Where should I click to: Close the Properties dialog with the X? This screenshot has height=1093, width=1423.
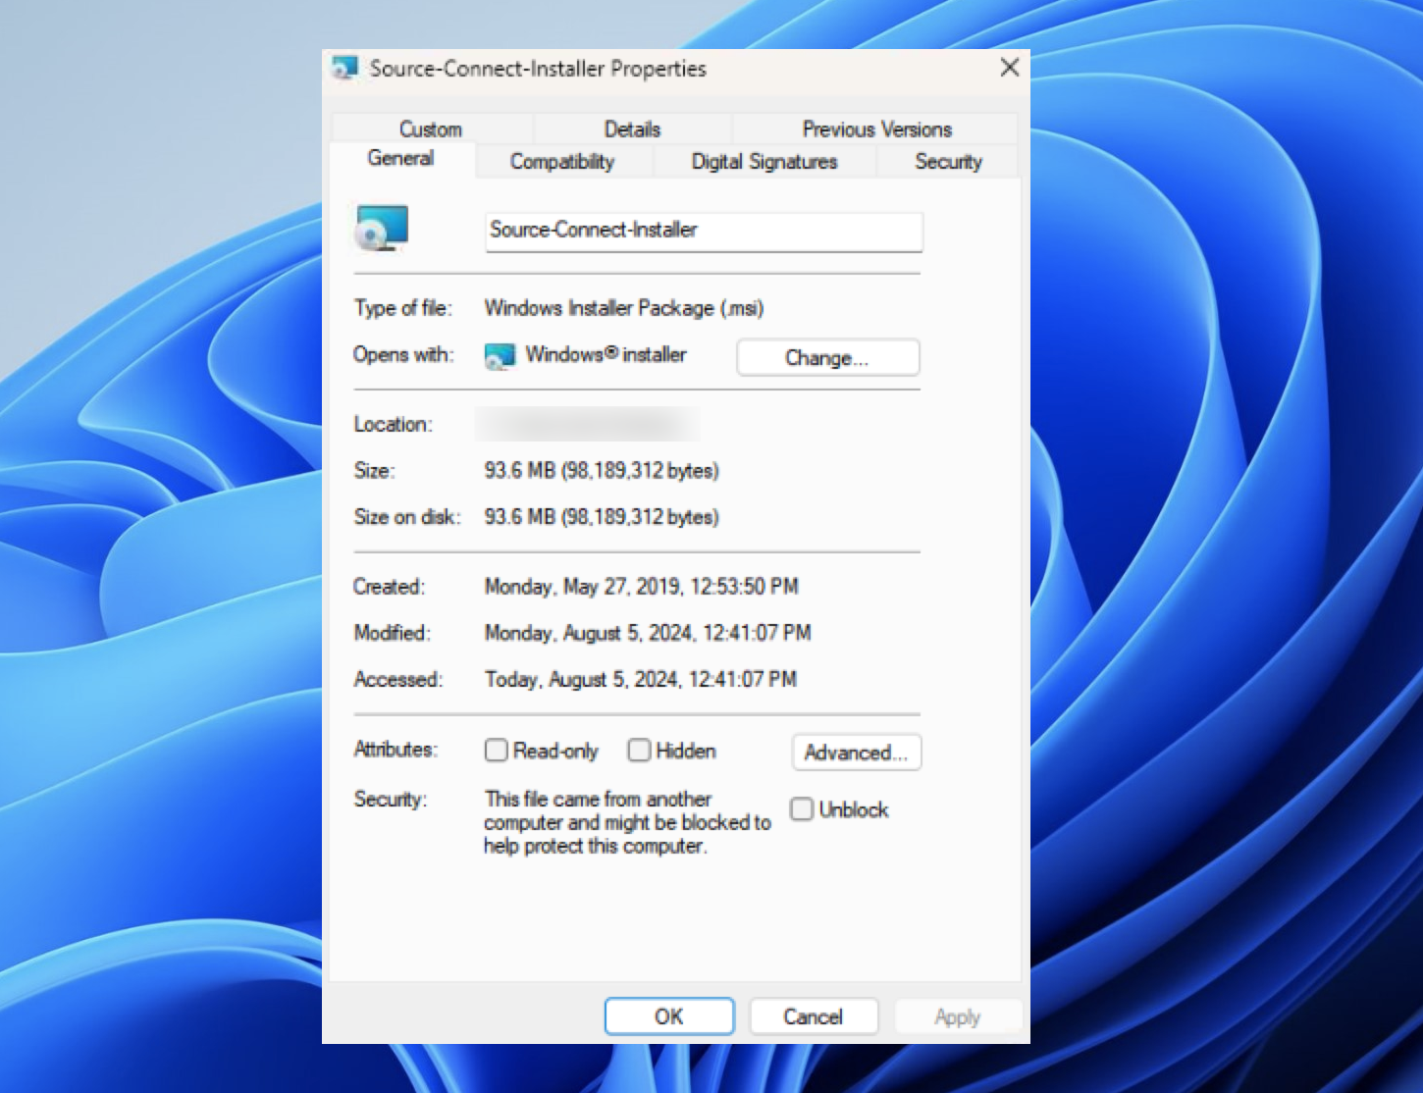pos(1009,68)
